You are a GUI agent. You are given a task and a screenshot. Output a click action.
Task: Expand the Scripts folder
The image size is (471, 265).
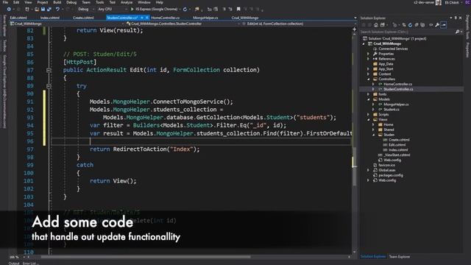point(369,115)
